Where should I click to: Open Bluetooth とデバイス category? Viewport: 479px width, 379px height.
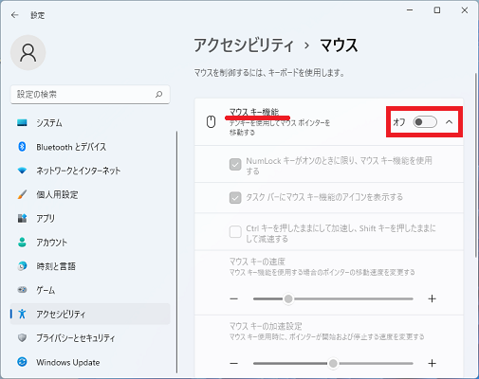click(90, 147)
